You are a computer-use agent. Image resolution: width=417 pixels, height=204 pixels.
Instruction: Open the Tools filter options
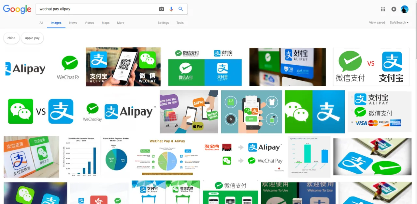point(180,23)
